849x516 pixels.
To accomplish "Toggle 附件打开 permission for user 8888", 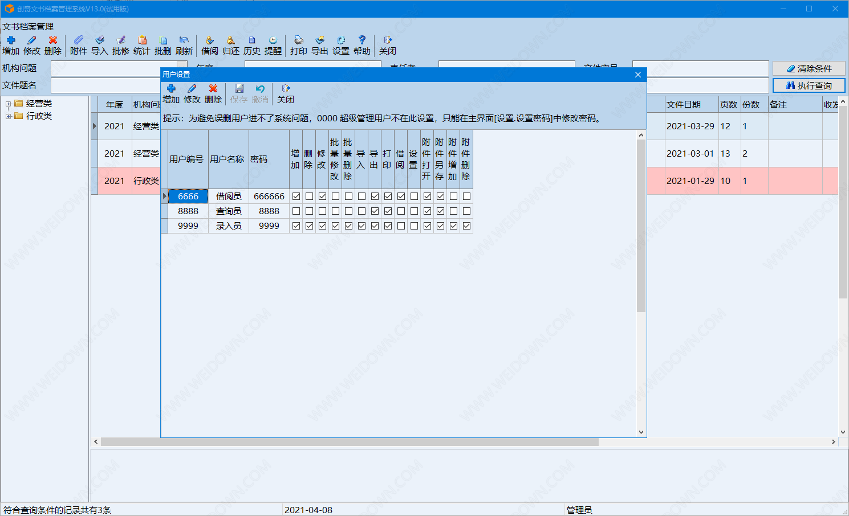I will (x=427, y=211).
